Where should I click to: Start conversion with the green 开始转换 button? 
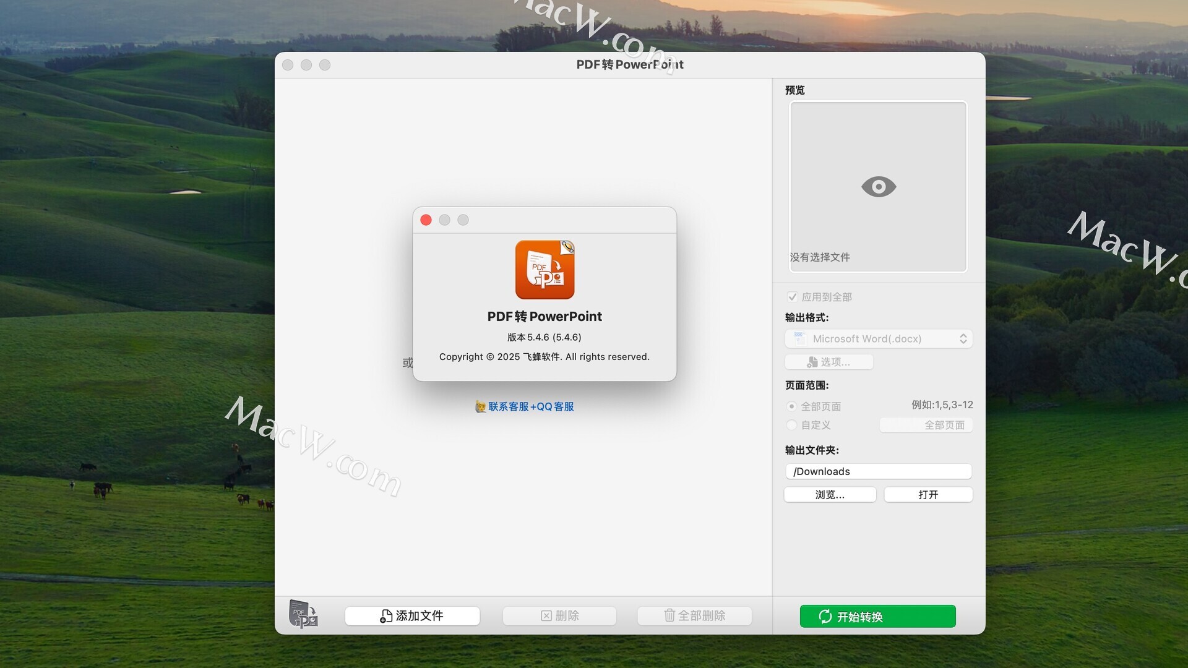tap(877, 616)
